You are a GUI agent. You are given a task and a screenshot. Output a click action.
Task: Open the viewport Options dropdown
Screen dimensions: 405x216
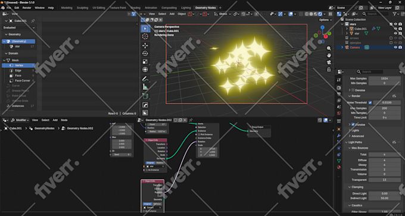pyautogui.click(x=325, y=20)
